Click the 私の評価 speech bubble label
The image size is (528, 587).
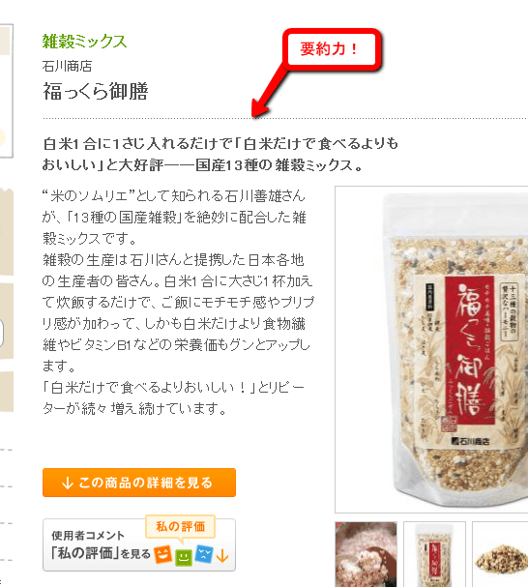[x=181, y=527]
